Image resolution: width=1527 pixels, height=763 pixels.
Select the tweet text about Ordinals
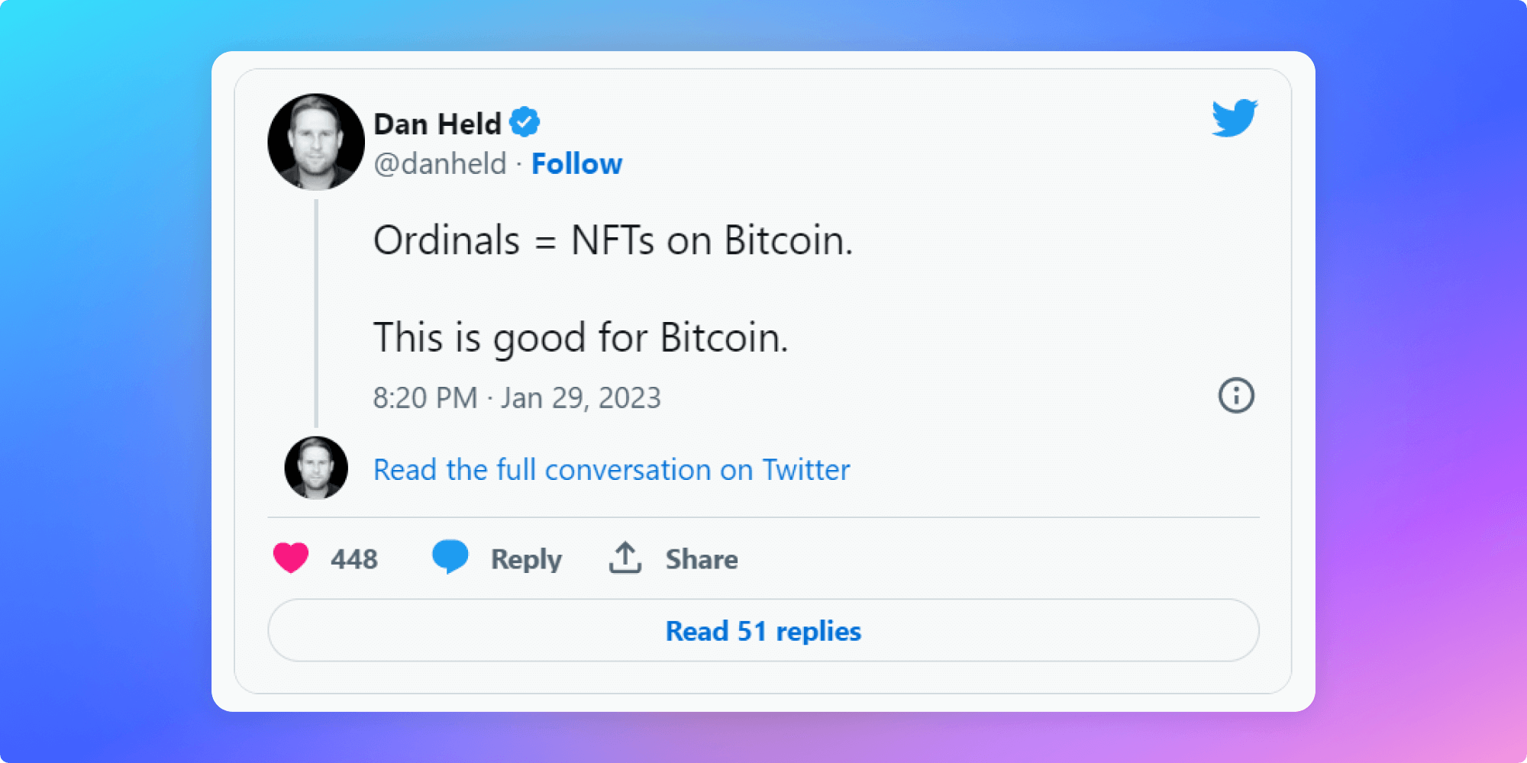[x=612, y=240]
